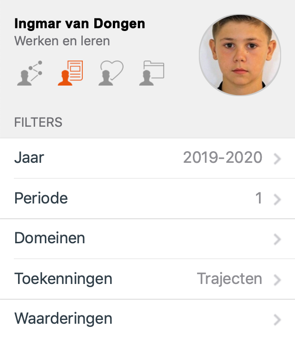Change the 2019-2020 year value
Screen dimensions: 295x339
[222, 157]
